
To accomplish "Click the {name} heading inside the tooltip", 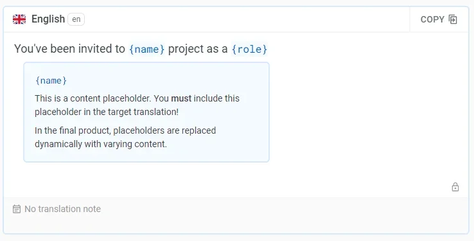I will [51, 81].
